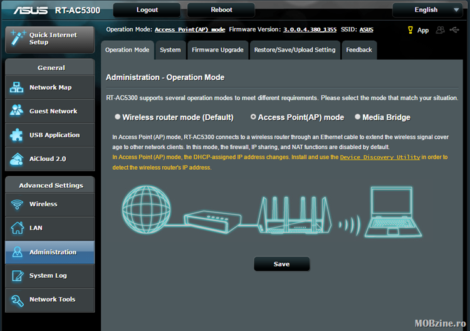Select Access Point(AP) mode radio button
The image size is (470, 331).
(x=253, y=117)
